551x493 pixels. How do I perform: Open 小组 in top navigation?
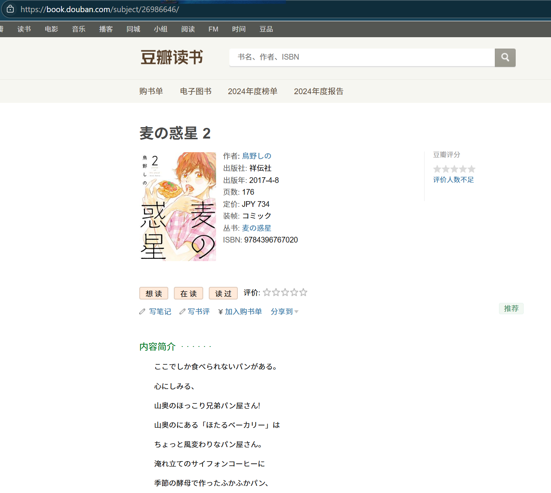[x=161, y=29]
